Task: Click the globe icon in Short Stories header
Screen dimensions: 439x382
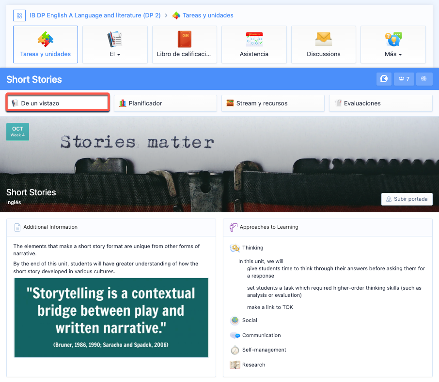Action: (x=424, y=79)
